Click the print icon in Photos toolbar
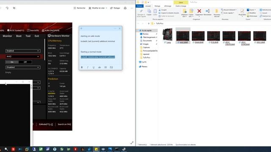 point(125,8)
